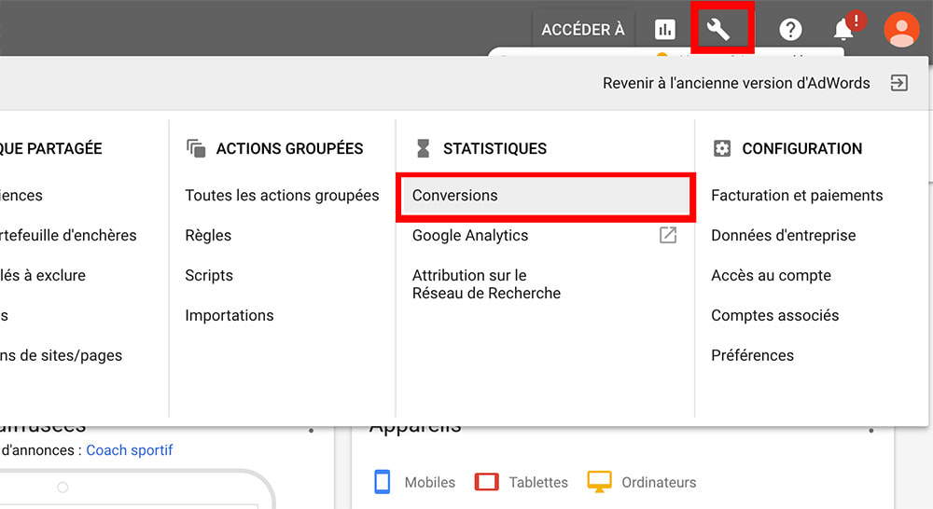
Task: Open Google Analytics menu entry
Action: click(470, 235)
